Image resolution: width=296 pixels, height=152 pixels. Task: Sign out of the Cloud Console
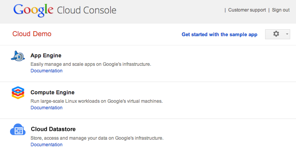[x=281, y=10]
